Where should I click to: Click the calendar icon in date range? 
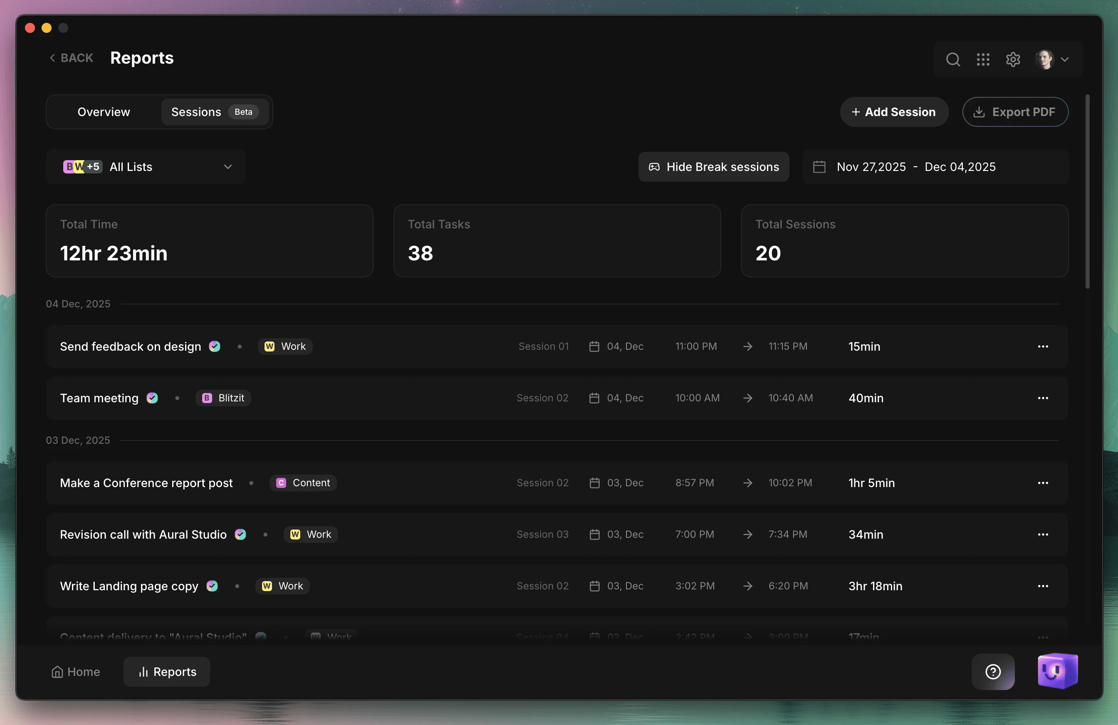pyautogui.click(x=819, y=167)
